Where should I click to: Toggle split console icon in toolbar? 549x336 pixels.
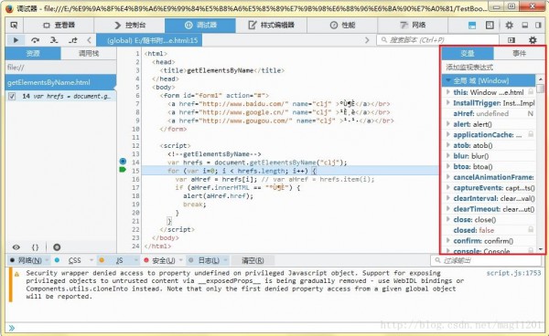472,26
